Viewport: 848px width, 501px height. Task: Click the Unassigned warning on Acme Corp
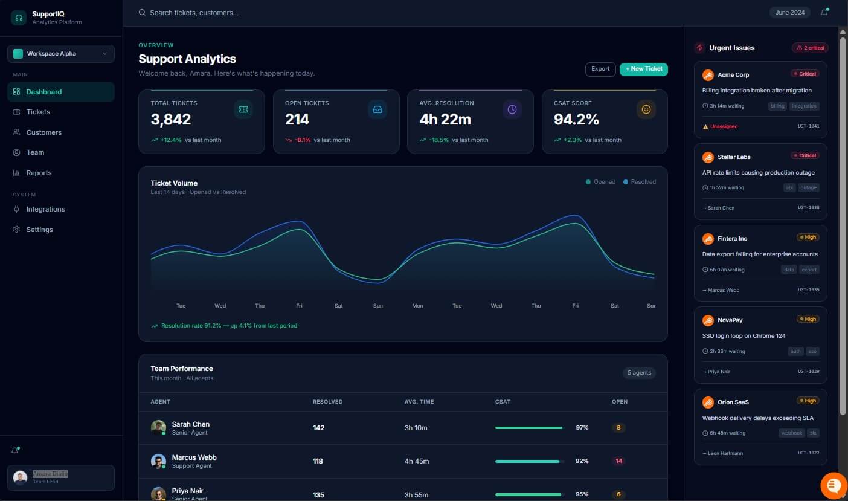[x=720, y=127]
